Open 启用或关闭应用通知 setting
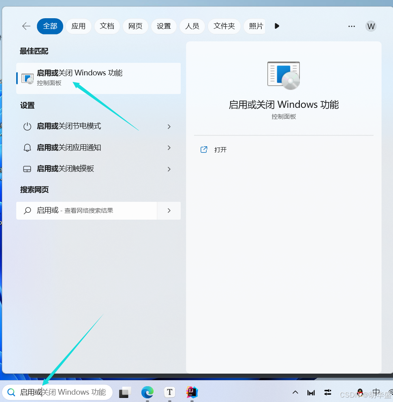The image size is (393, 402). point(98,148)
